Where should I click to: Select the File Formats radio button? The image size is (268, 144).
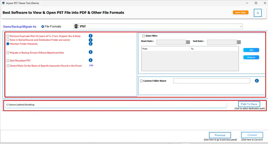point(43,27)
